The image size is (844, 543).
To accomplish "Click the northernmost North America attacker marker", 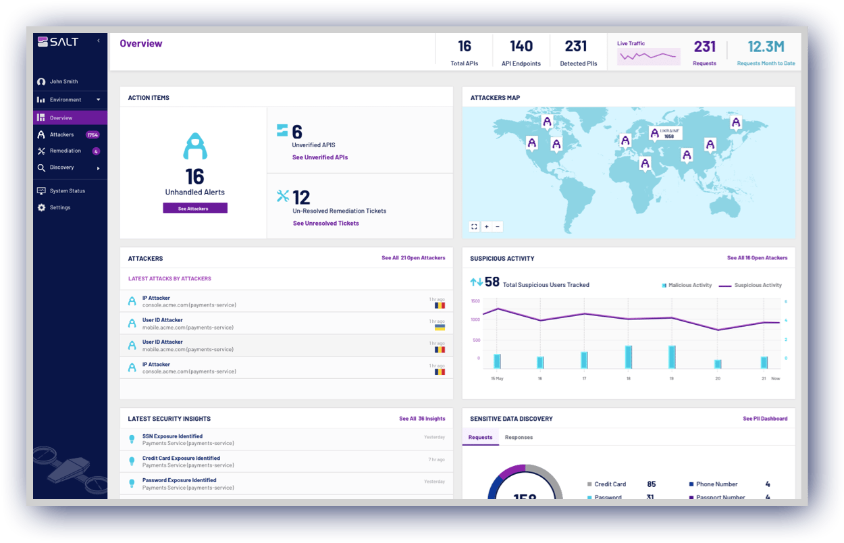I will tap(547, 122).
